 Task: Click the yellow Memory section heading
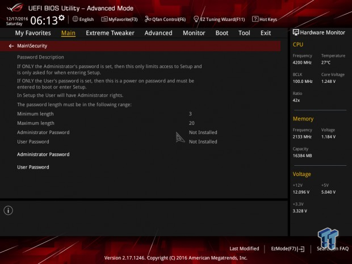(303, 119)
